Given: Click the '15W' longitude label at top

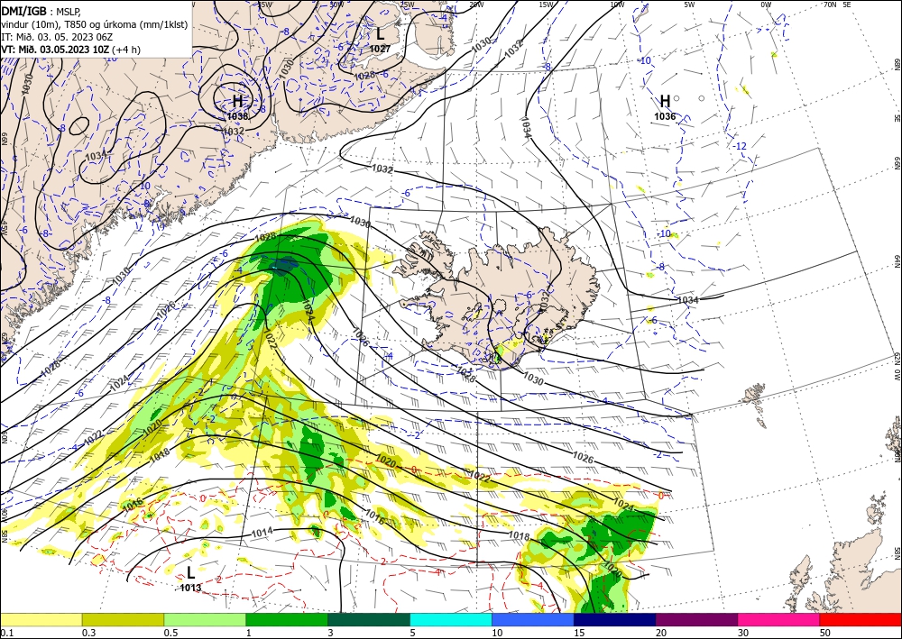Looking at the screenshot, I should tap(547, 5).
